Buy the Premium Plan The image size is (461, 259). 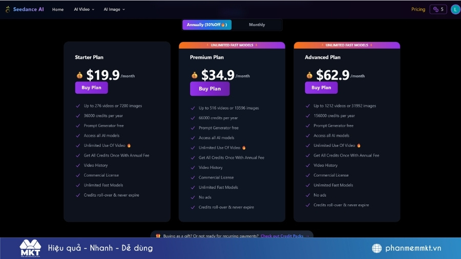pos(209,89)
